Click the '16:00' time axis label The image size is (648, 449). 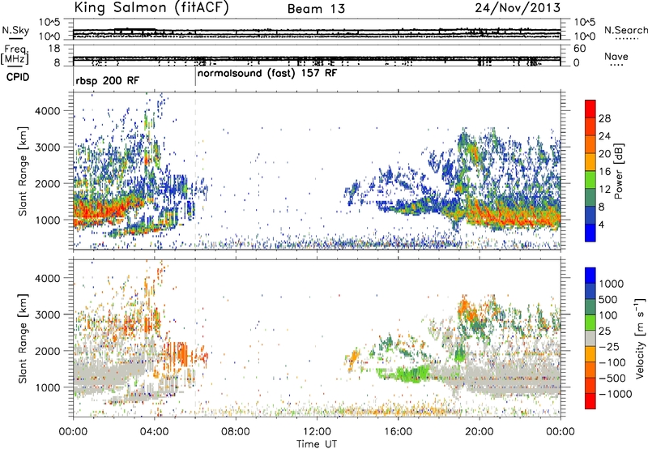(398, 432)
